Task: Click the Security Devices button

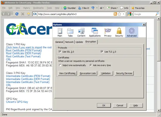Action: coord(124,73)
